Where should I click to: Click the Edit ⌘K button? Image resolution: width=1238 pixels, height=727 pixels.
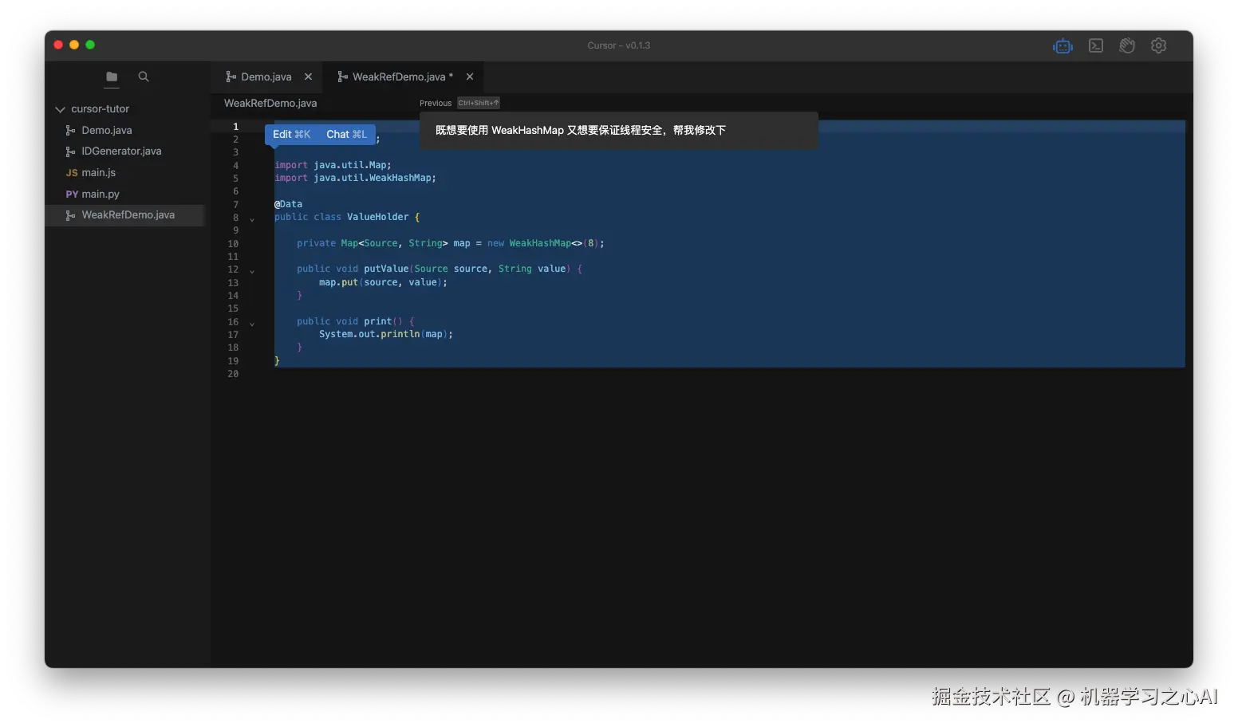pos(291,134)
